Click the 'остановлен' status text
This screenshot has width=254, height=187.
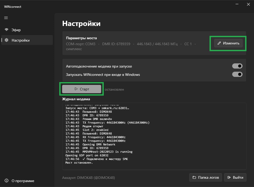[114, 89]
